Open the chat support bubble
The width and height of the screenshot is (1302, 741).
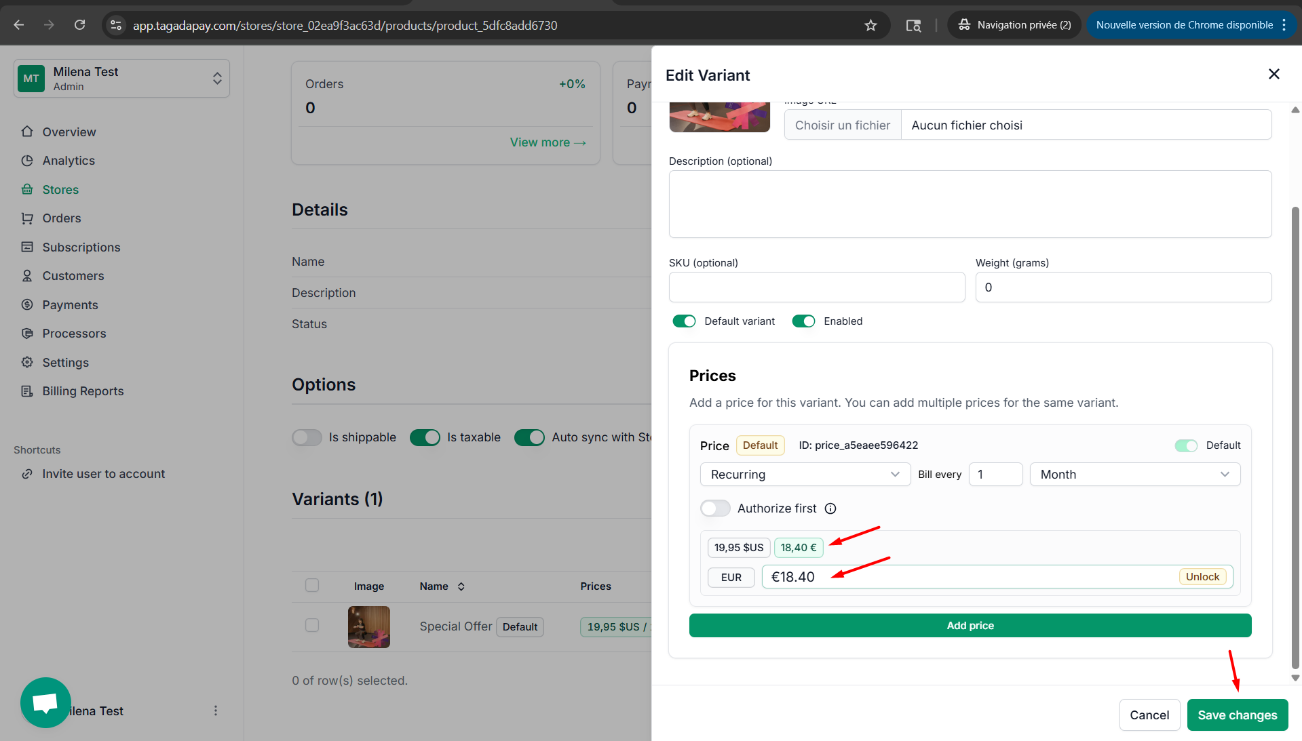45,702
